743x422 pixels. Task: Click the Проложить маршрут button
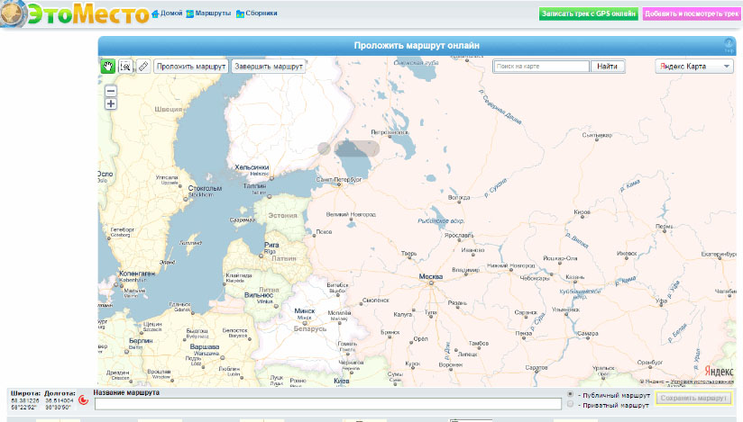[191, 67]
